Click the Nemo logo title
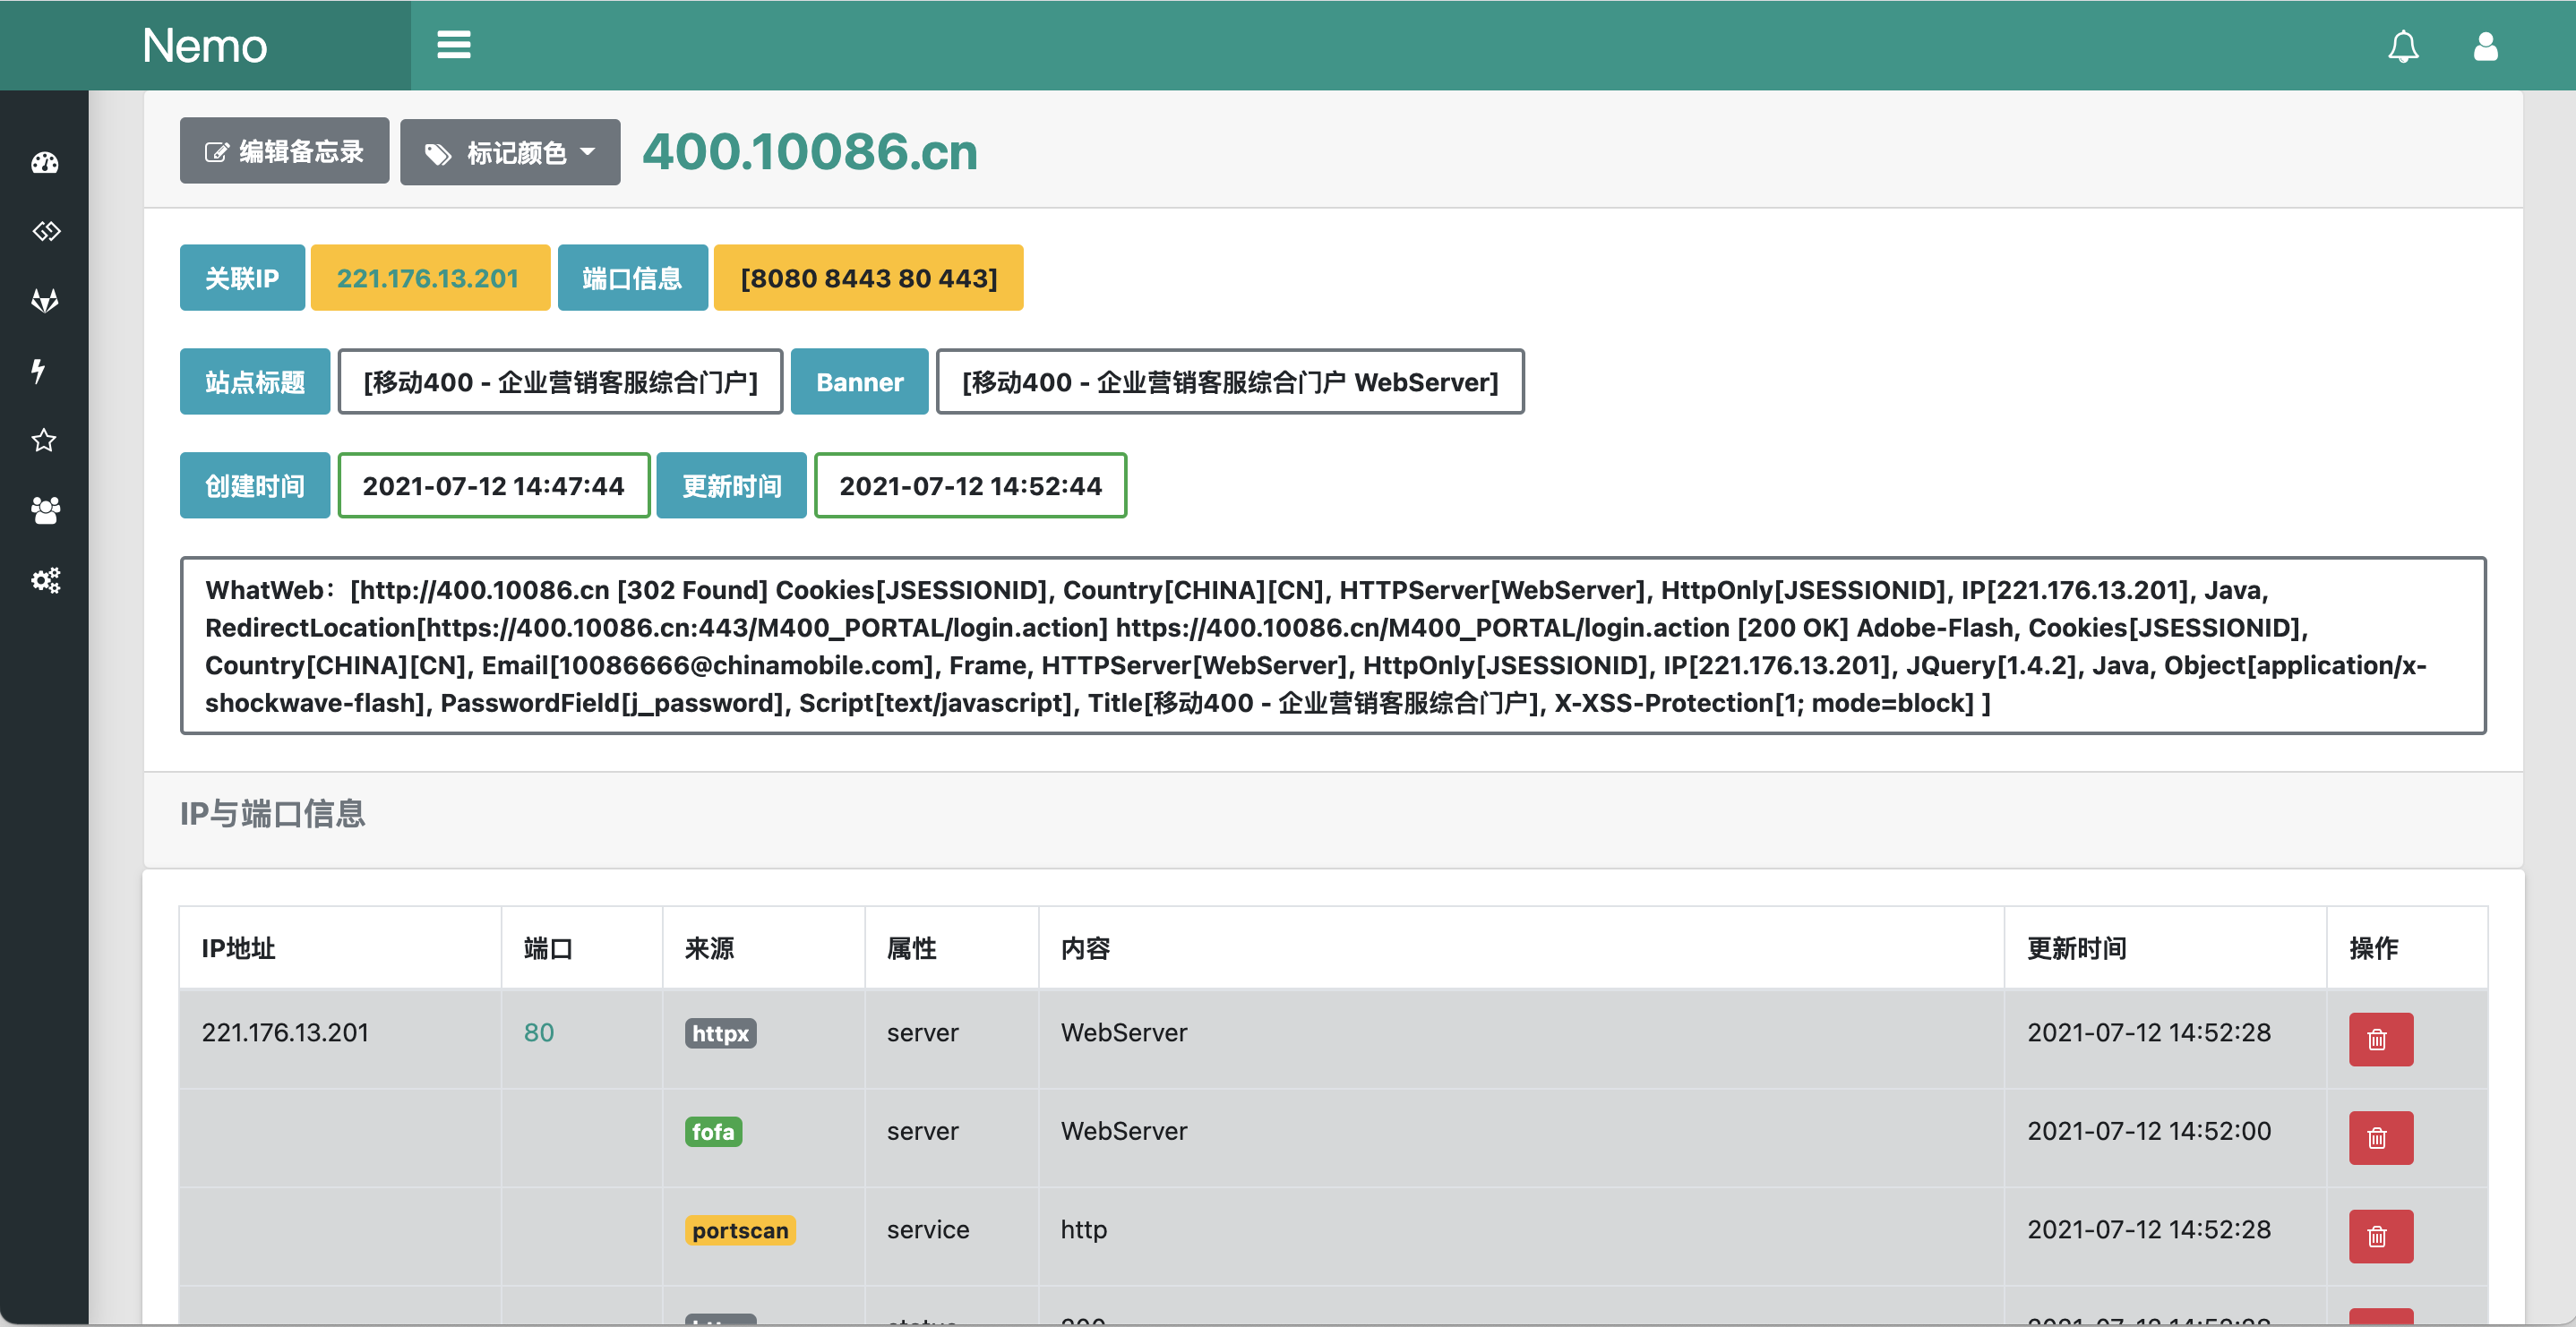 [x=204, y=46]
